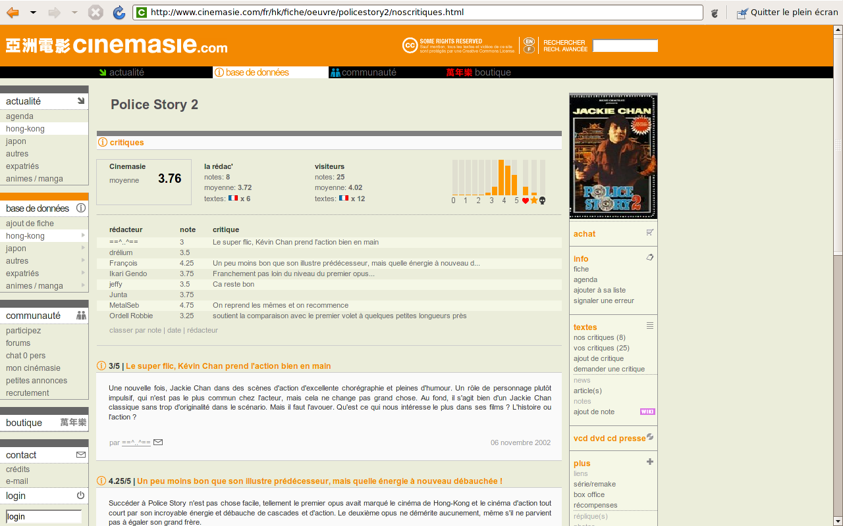Viewport: 843px width, 526px height.
Task: Click the search field in the header
Action: [625, 46]
